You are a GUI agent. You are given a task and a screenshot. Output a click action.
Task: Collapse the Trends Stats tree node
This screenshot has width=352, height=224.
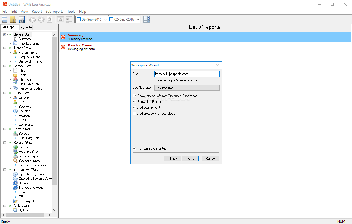click(x=5, y=48)
